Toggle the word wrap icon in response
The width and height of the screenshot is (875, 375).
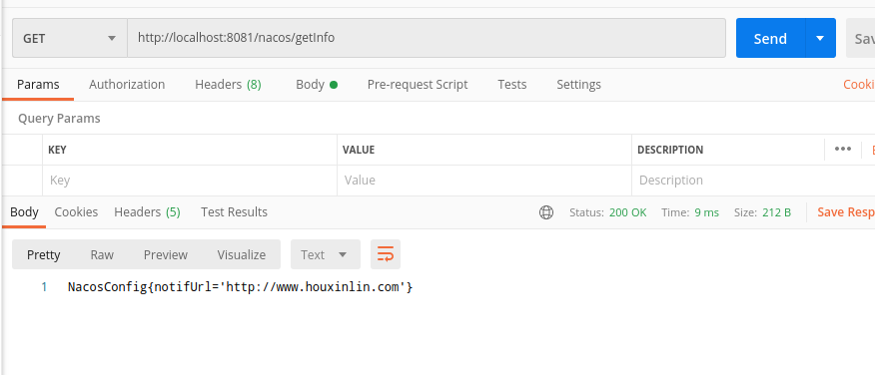pos(386,254)
